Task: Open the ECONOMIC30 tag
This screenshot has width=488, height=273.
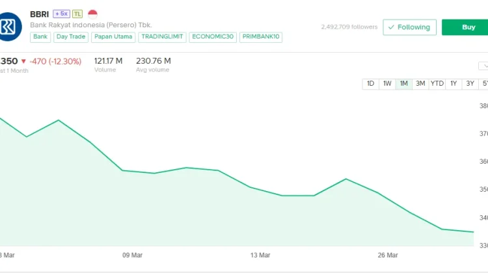Action: point(213,36)
